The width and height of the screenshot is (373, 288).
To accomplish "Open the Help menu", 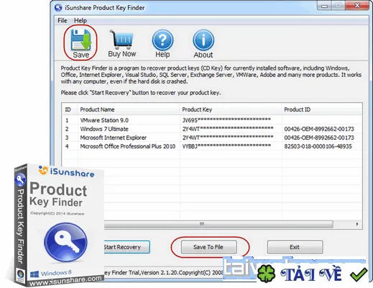I will tap(80, 21).
